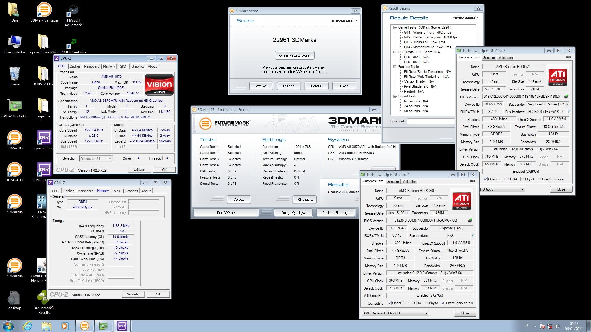
Task: Toggle PhysX checkbox in HD 6530D GPU-Z
Action: (x=426, y=303)
